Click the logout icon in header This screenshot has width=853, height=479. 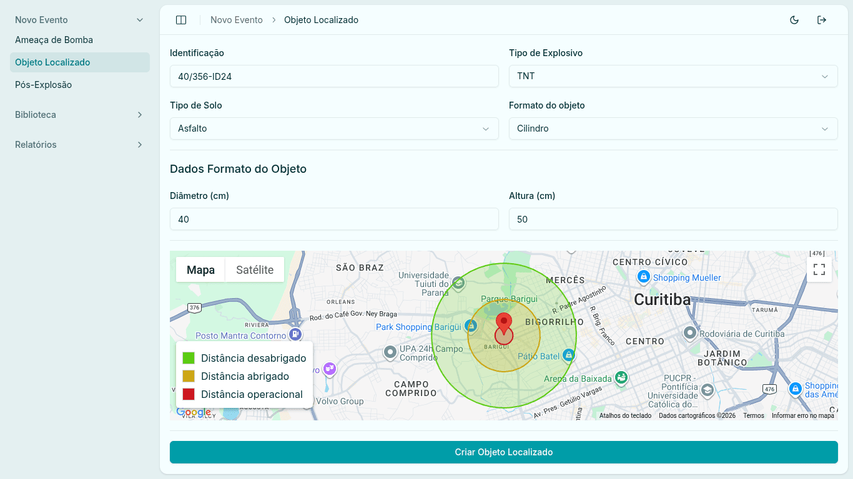point(822,20)
